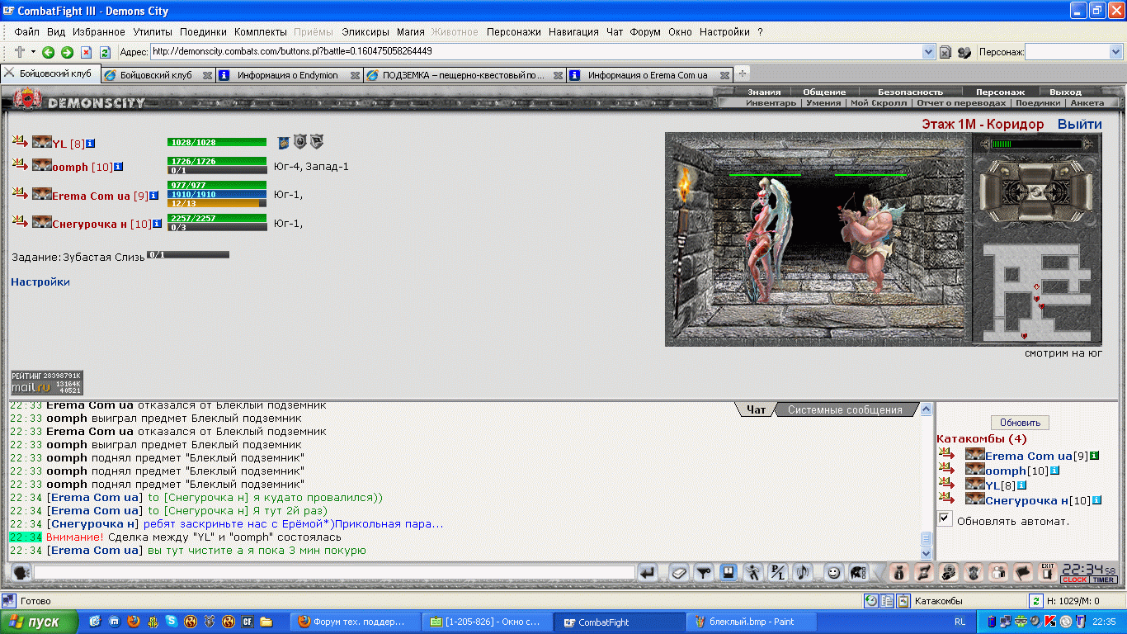The height and width of the screenshot is (634, 1127).
Task: Open info icon next to Снегурочка н [10]
Action: tap(158, 223)
